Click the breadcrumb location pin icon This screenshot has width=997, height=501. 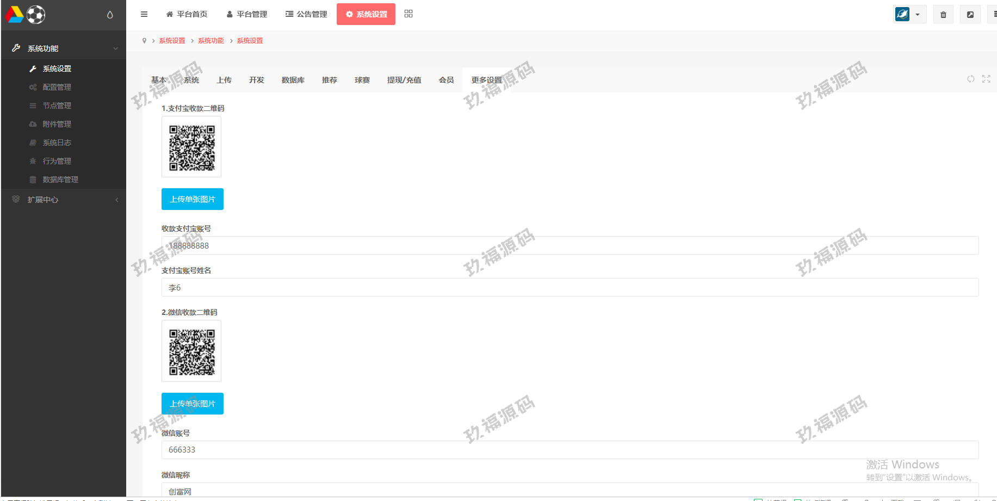click(144, 41)
